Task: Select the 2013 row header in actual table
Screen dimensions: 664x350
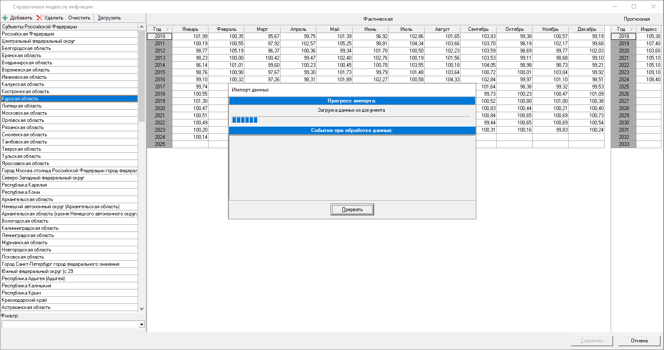Action: (x=160, y=58)
